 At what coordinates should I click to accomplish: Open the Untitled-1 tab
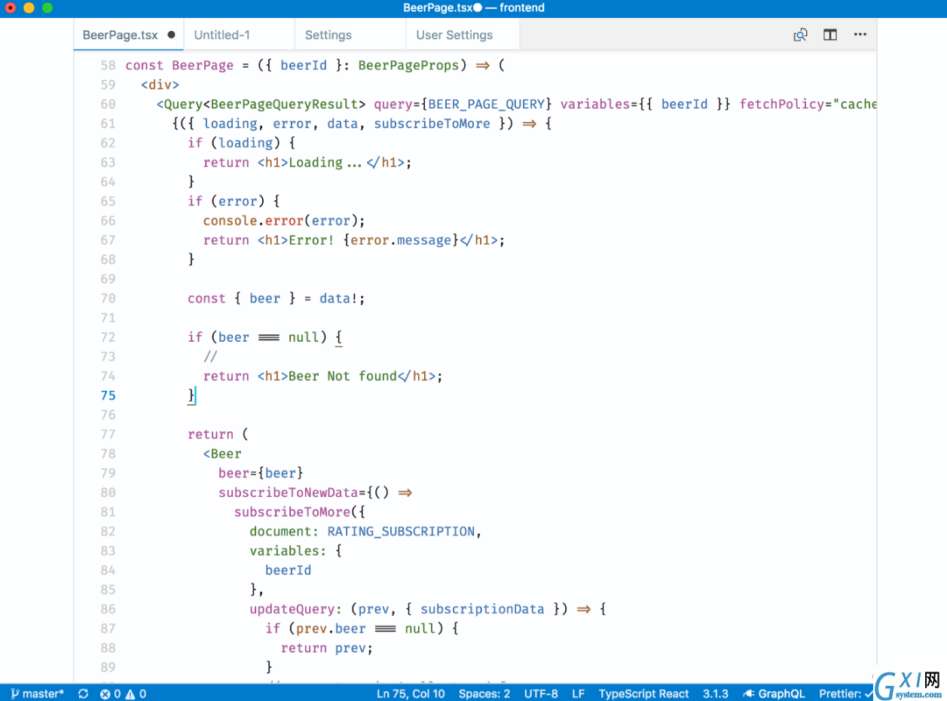222,35
